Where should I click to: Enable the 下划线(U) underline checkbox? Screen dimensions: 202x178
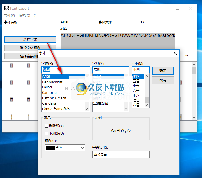(46, 133)
